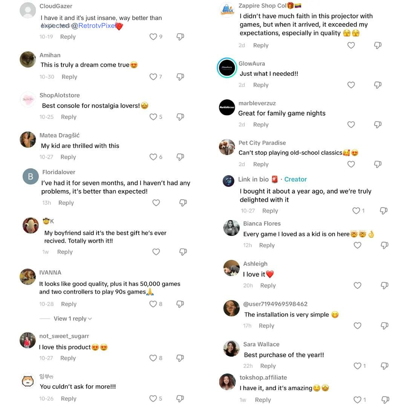Toggle heart on Ashleigh's comment

coord(357,286)
